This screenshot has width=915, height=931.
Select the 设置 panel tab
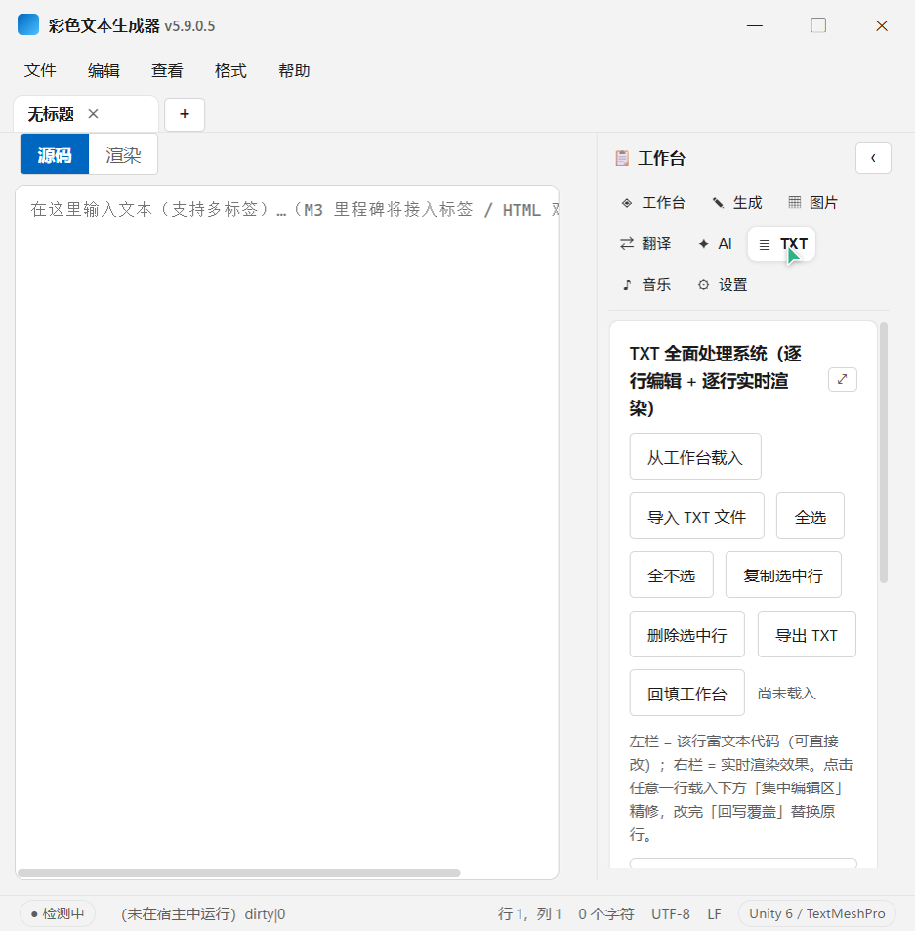723,285
